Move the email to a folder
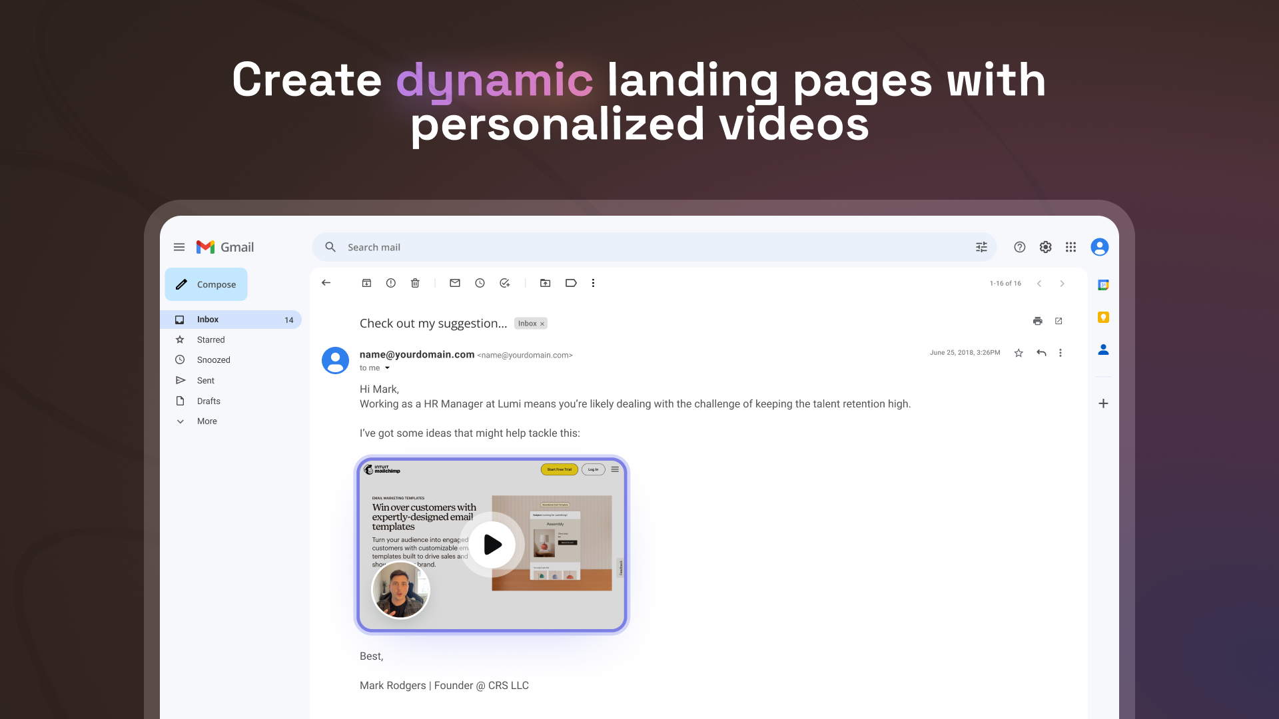1279x719 pixels. (x=546, y=282)
